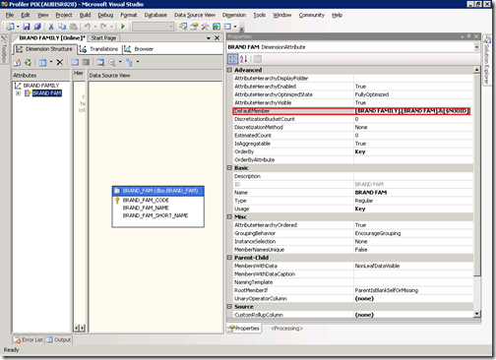The height and width of the screenshot is (360, 496).
Task: Collapse the Source properties section
Action: [x=229, y=307]
